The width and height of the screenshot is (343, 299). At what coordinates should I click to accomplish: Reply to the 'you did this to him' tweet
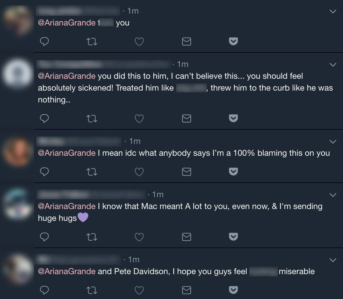pos(44,119)
